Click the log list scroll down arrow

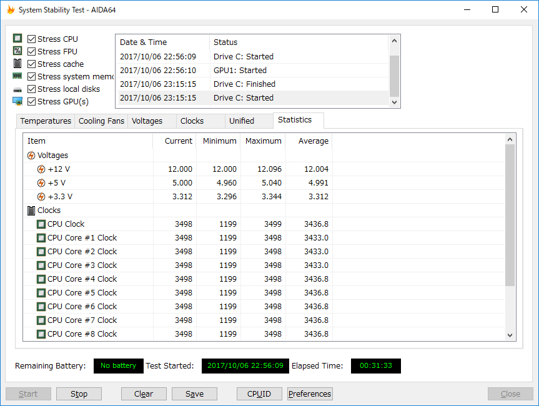coord(394,102)
